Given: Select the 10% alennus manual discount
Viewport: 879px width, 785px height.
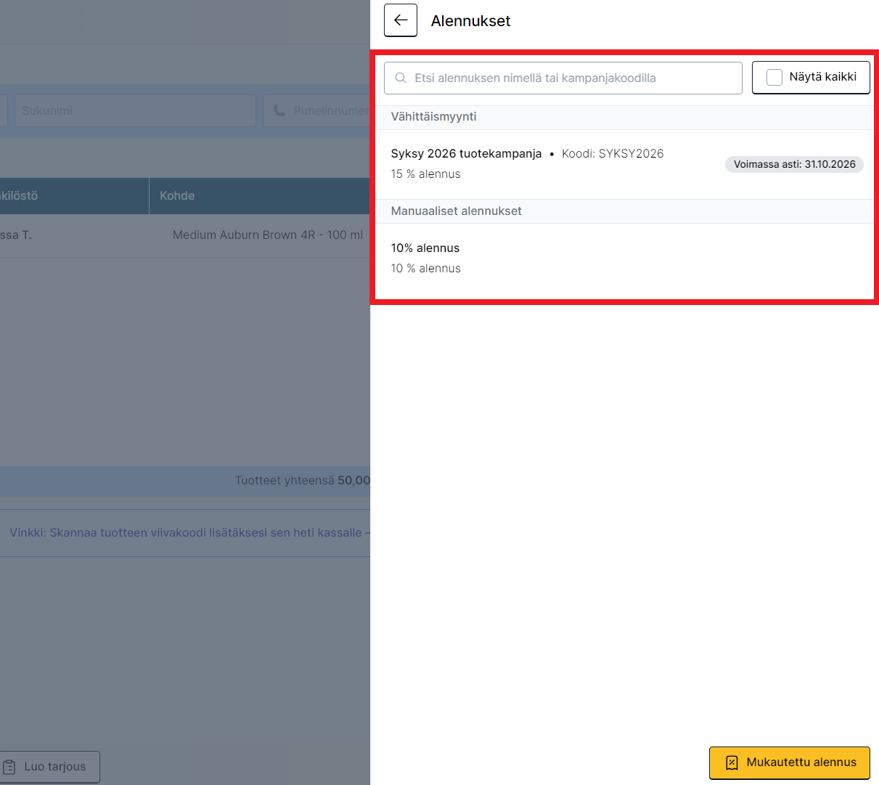Looking at the screenshot, I should pos(624,258).
